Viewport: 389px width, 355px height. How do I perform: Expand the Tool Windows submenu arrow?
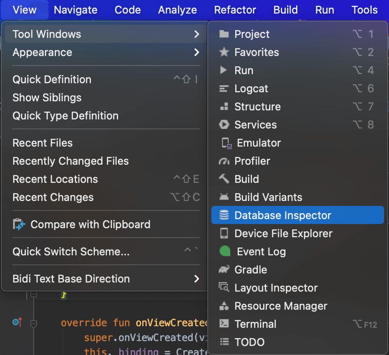(x=197, y=34)
